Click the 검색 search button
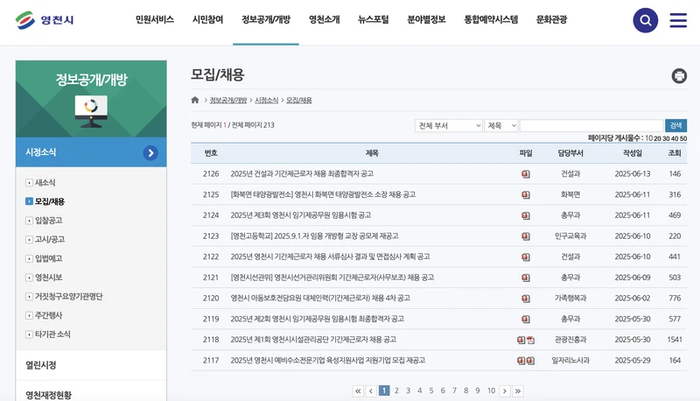This screenshot has height=401, width=700. pos(675,125)
